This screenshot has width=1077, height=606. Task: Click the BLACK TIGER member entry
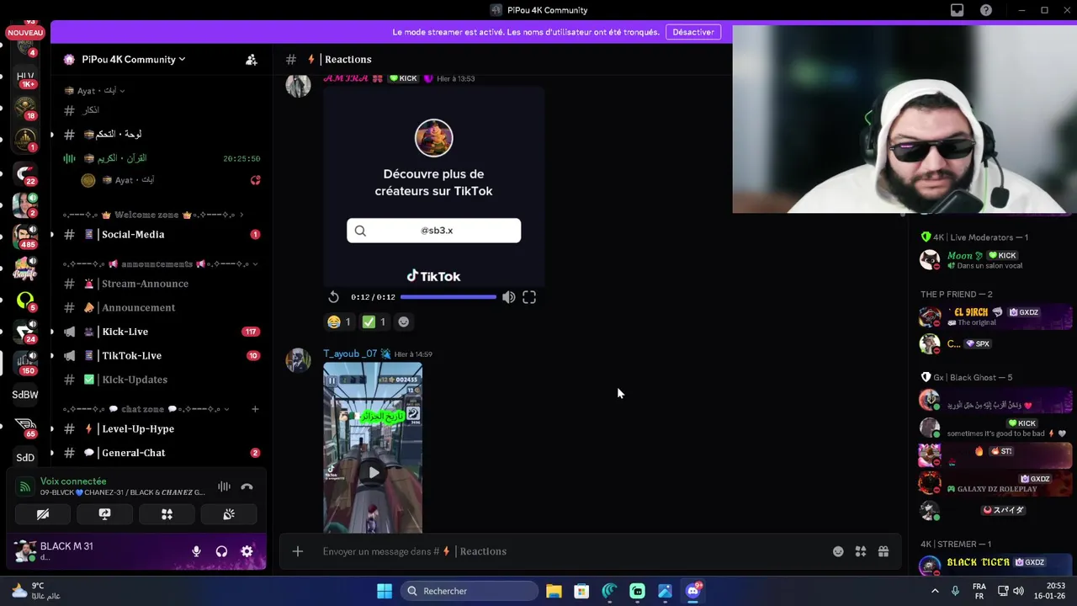coord(995,566)
